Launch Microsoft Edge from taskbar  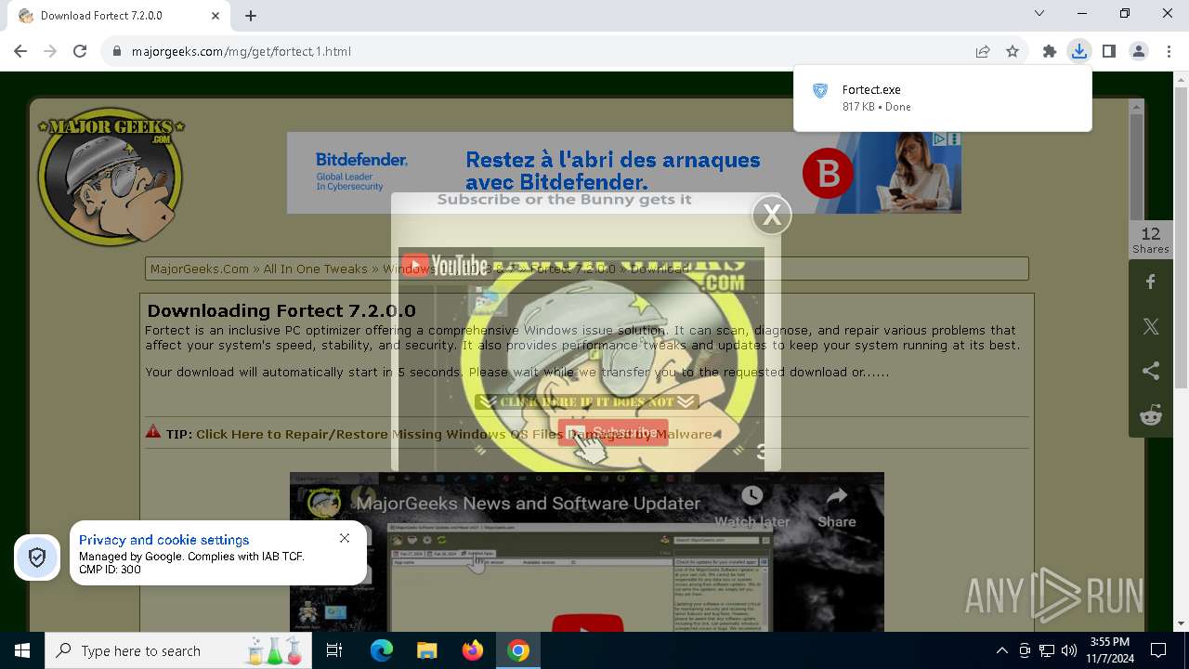click(382, 650)
